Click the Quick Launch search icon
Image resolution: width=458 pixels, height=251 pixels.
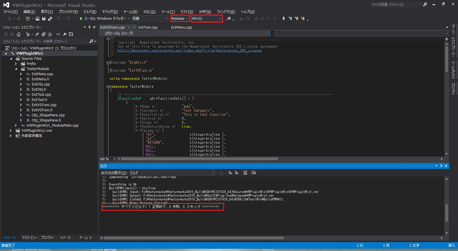coord(425,4)
